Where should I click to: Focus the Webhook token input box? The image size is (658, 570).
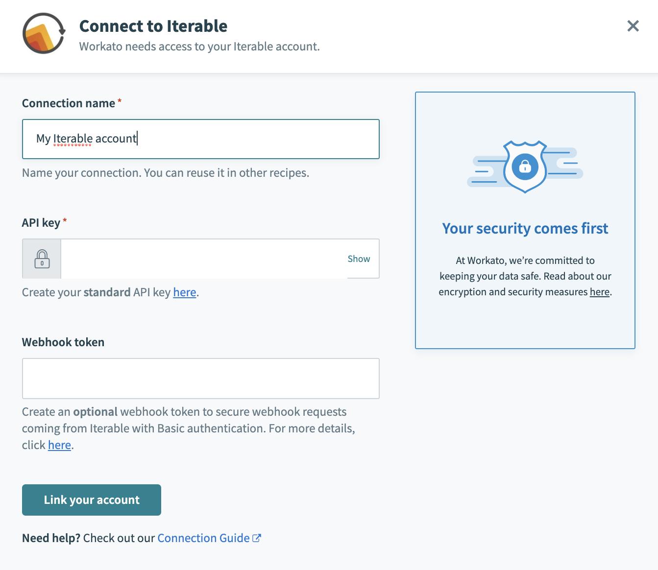click(x=200, y=379)
